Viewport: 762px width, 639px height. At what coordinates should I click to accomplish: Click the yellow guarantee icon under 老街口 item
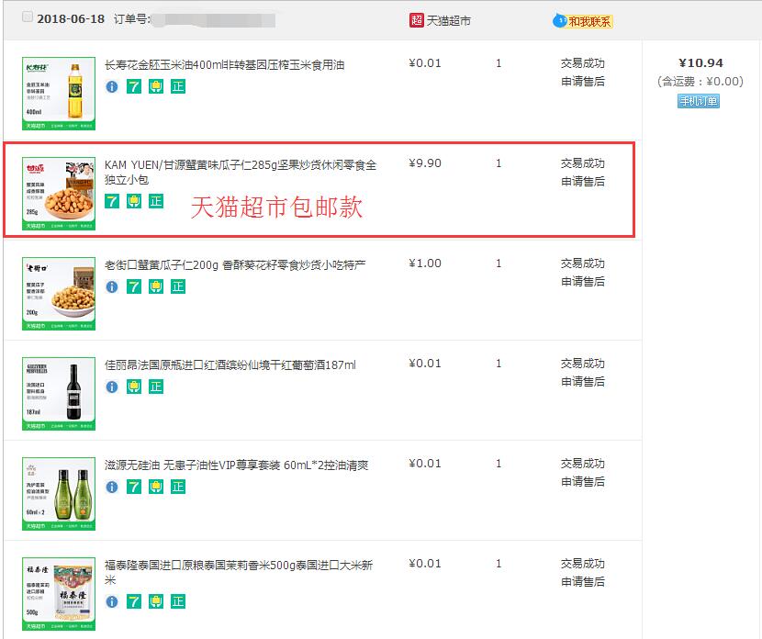pyautogui.click(x=156, y=286)
